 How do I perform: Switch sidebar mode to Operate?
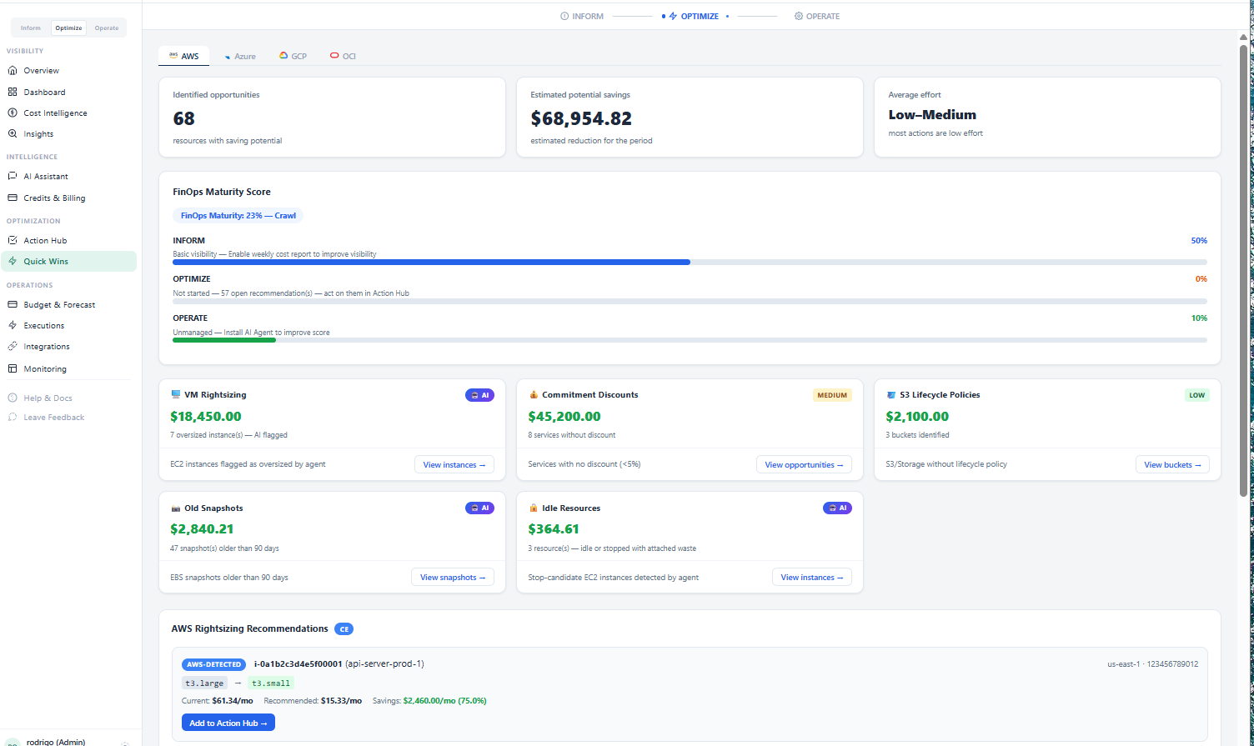click(x=106, y=28)
